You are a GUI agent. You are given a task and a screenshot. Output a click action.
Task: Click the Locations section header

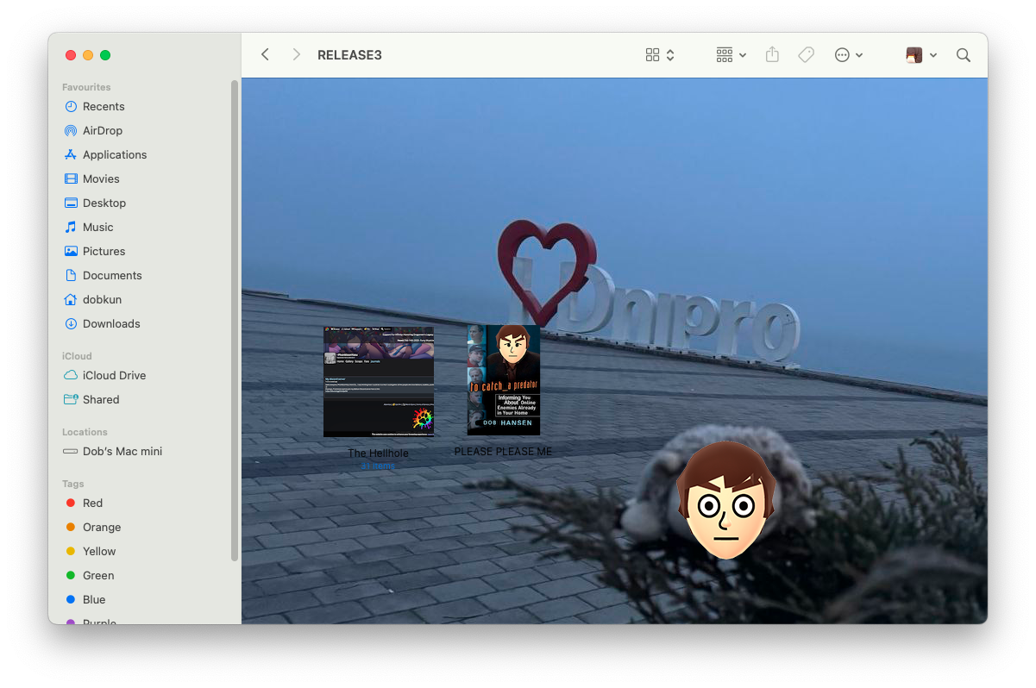(85, 432)
